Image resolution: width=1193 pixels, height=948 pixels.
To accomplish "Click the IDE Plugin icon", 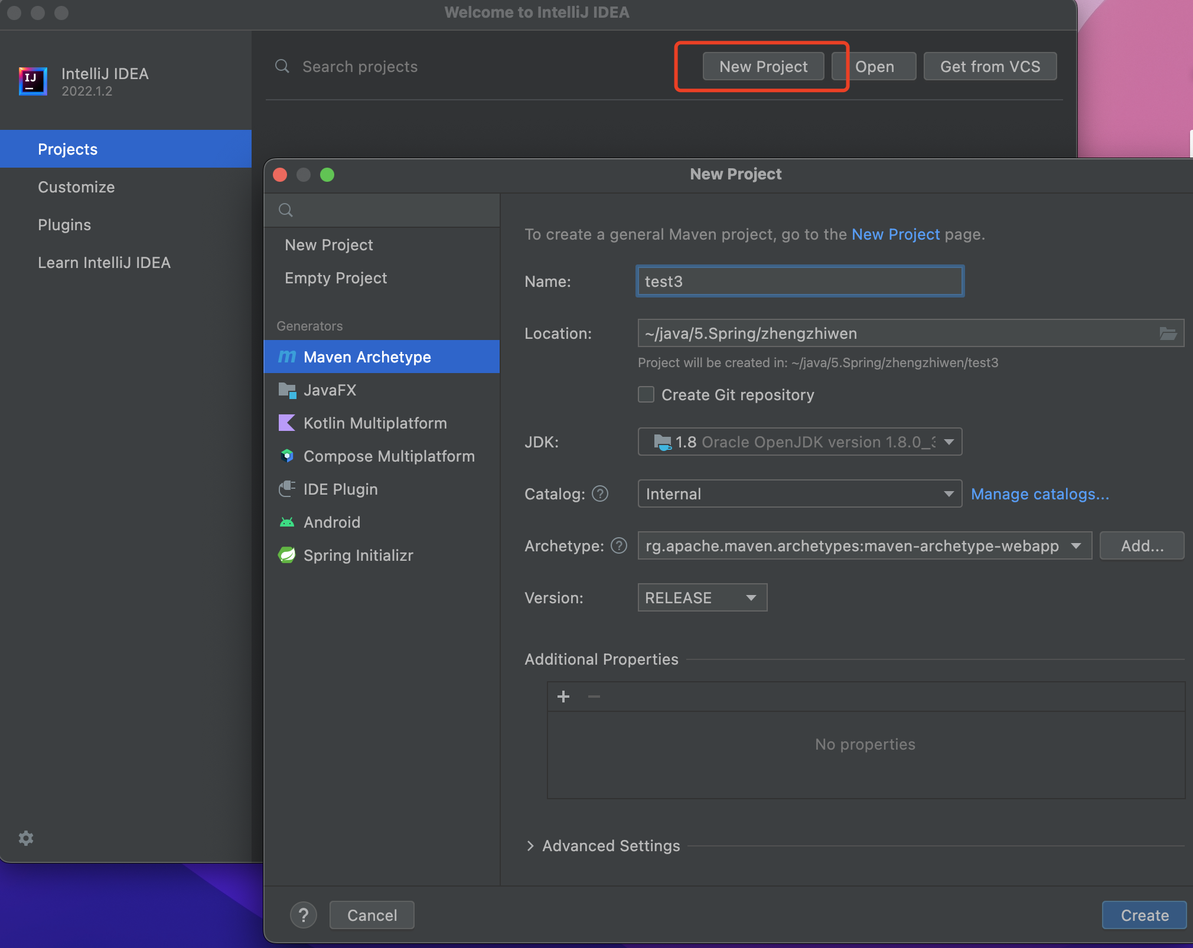I will [x=287, y=489].
